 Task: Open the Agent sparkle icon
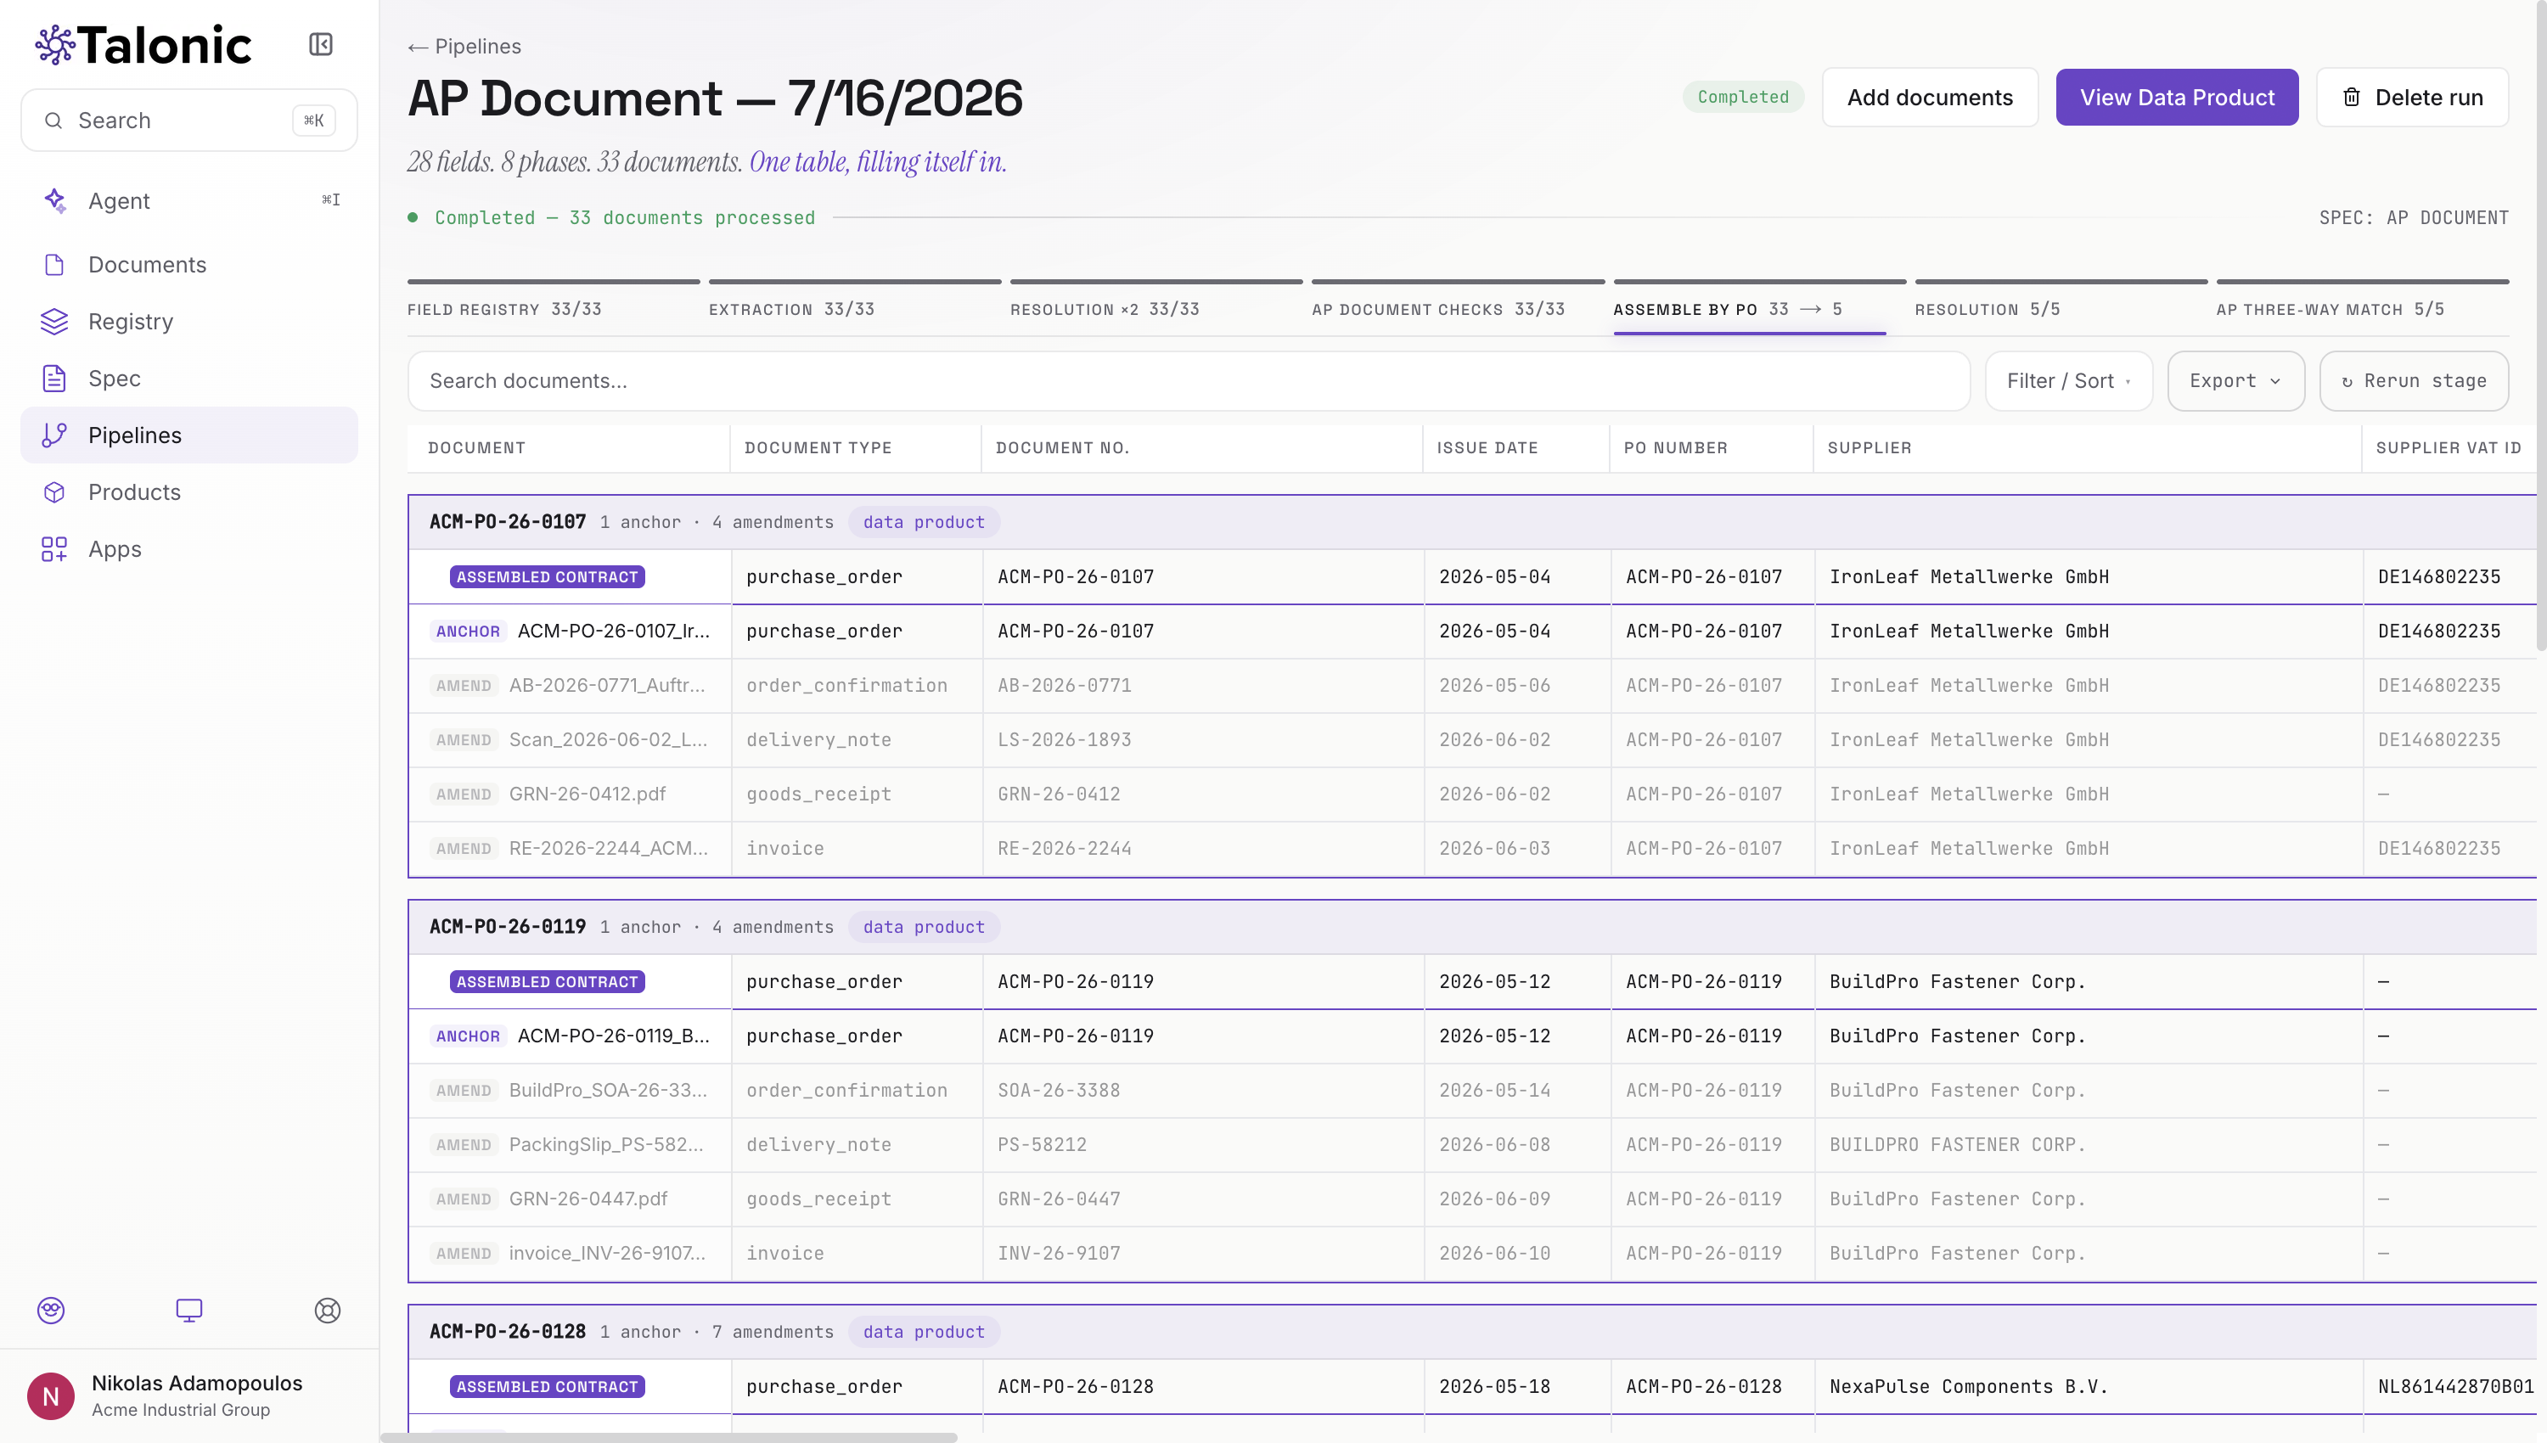tap(54, 200)
